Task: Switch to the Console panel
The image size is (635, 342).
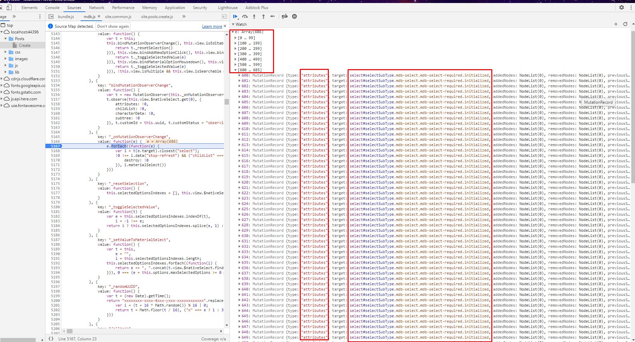Action: pyautogui.click(x=52, y=7)
